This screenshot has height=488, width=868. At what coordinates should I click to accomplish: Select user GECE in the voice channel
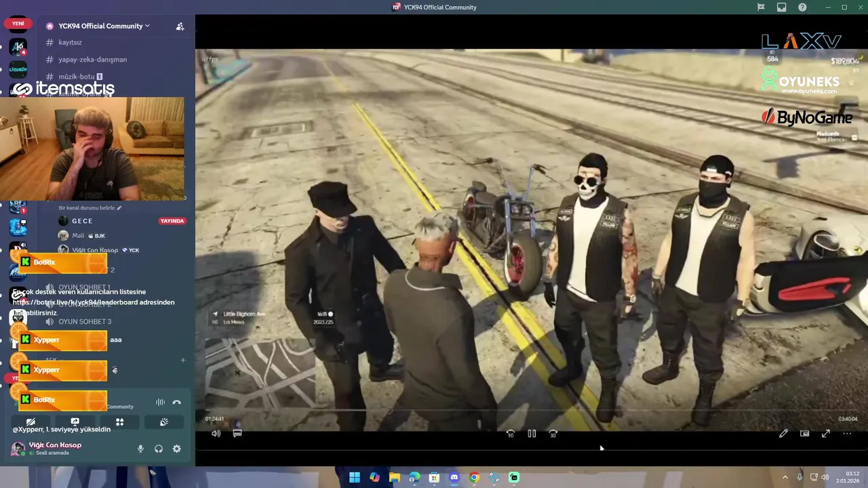tap(82, 221)
